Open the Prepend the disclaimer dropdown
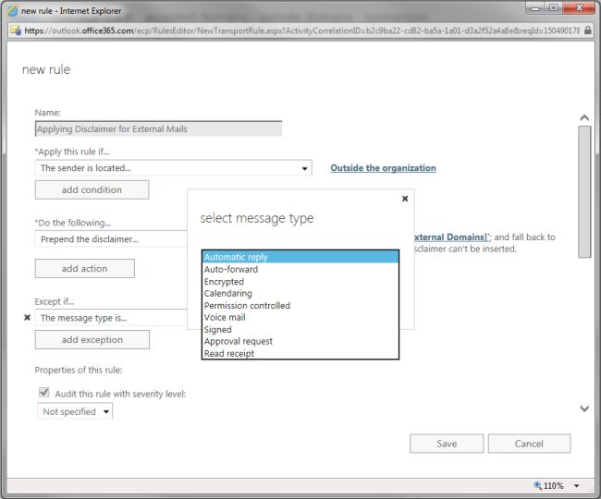 111,239
